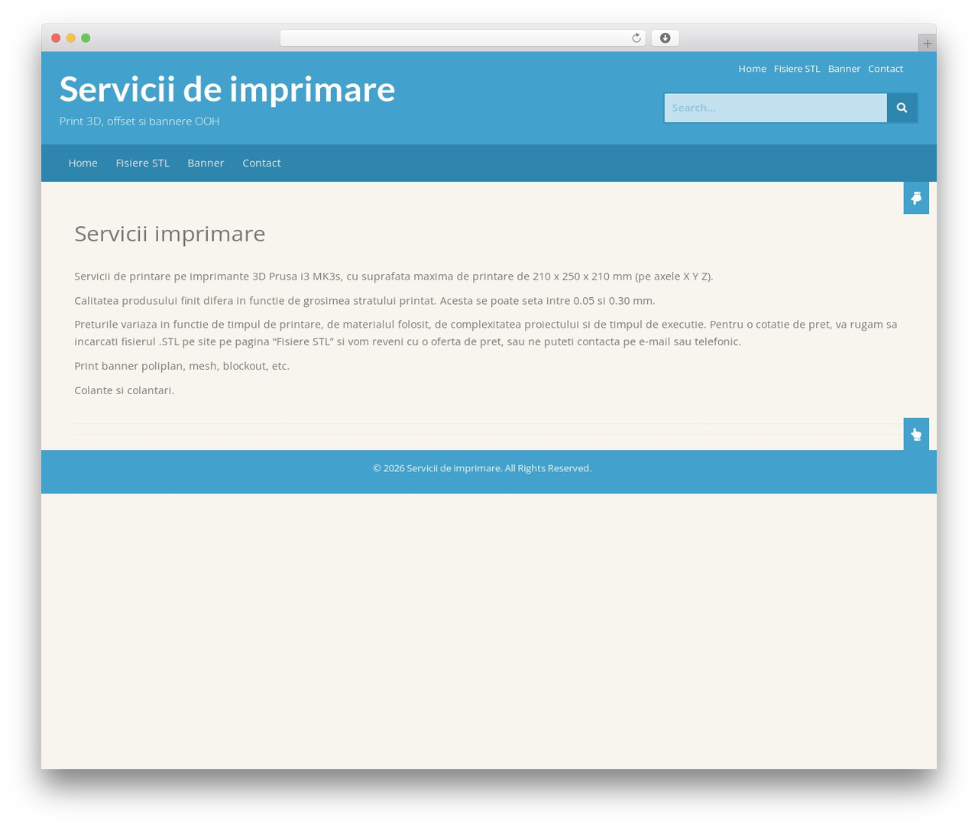
Task: Click the yellow minimize window dot
Action: click(70, 38)
